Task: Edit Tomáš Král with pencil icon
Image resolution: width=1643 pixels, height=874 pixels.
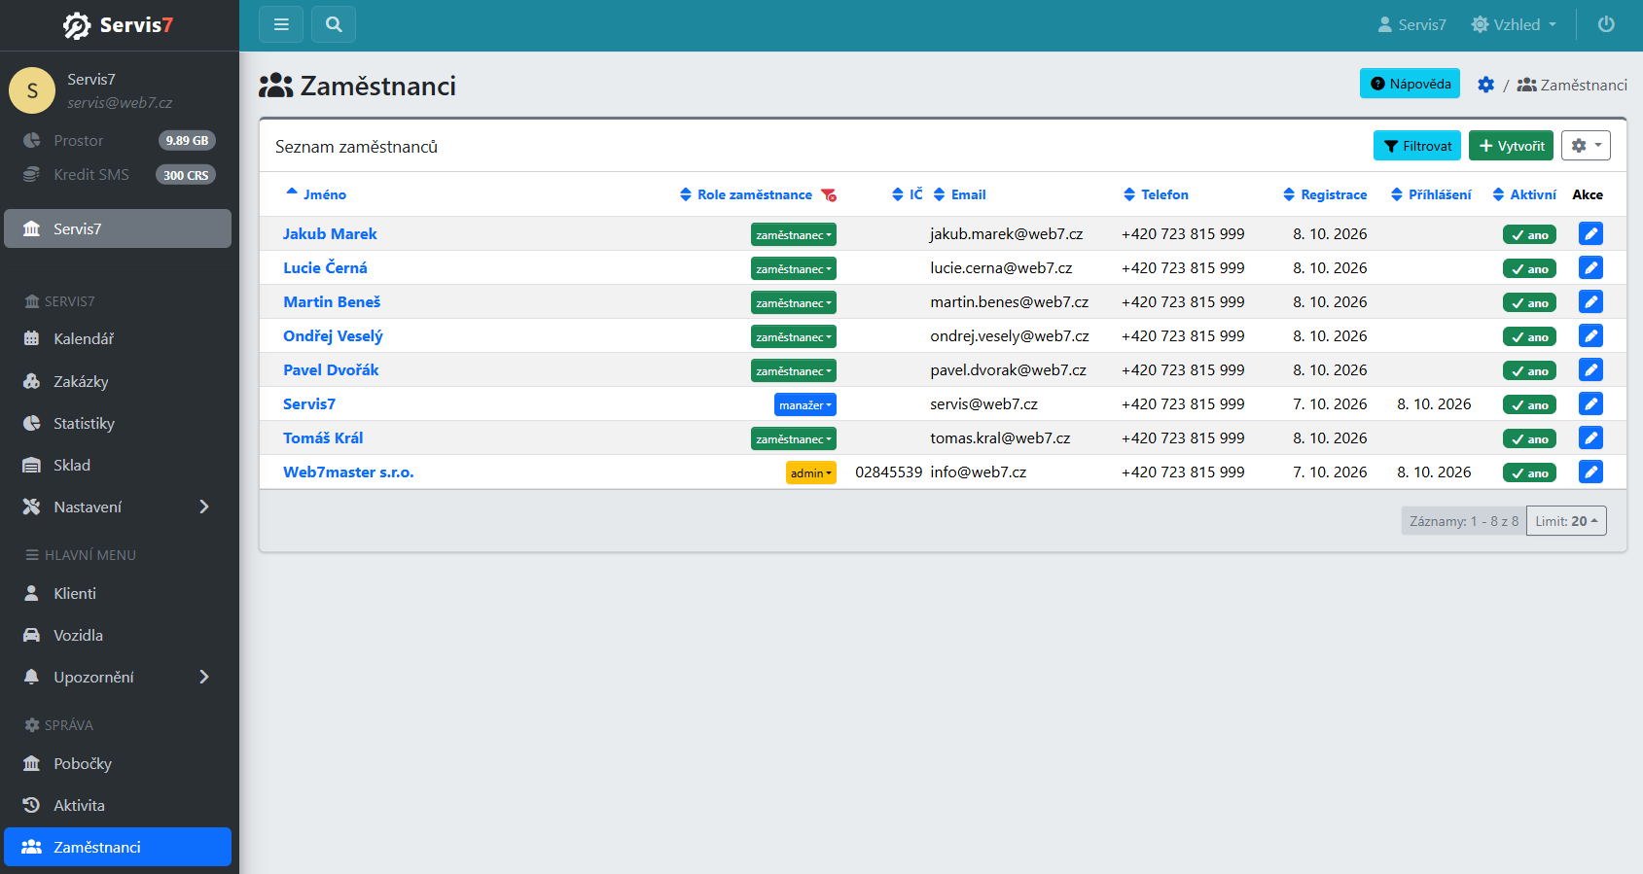Action: [1590, 437]
